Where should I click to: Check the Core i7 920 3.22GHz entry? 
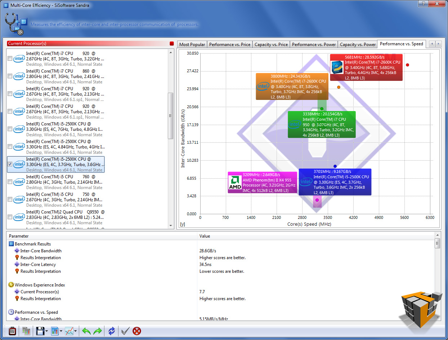pyautogui.click(x=10, y=59)
